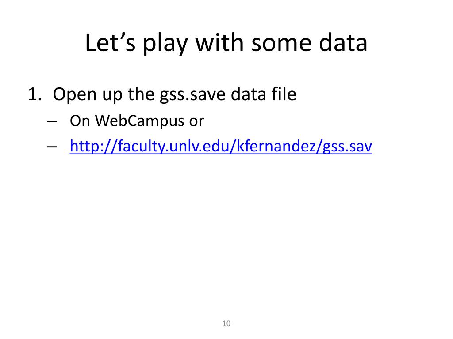Click the slide title "Let's play with some data"
Screen dimensions: 453x339
point(226,43)
